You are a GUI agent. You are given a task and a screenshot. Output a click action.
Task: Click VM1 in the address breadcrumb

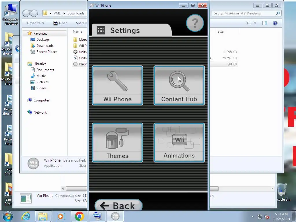(x=57, y=13)
